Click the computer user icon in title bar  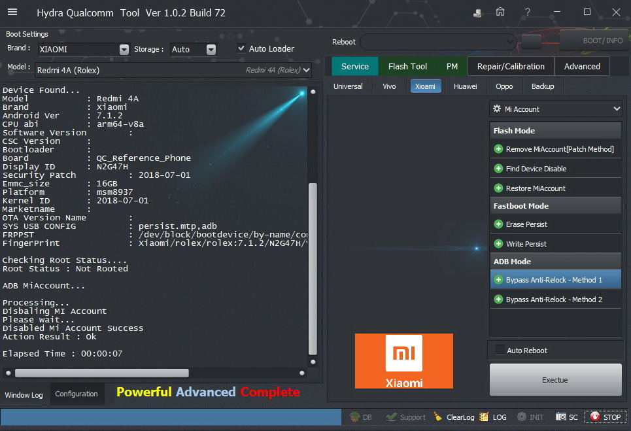pos(478,12)
